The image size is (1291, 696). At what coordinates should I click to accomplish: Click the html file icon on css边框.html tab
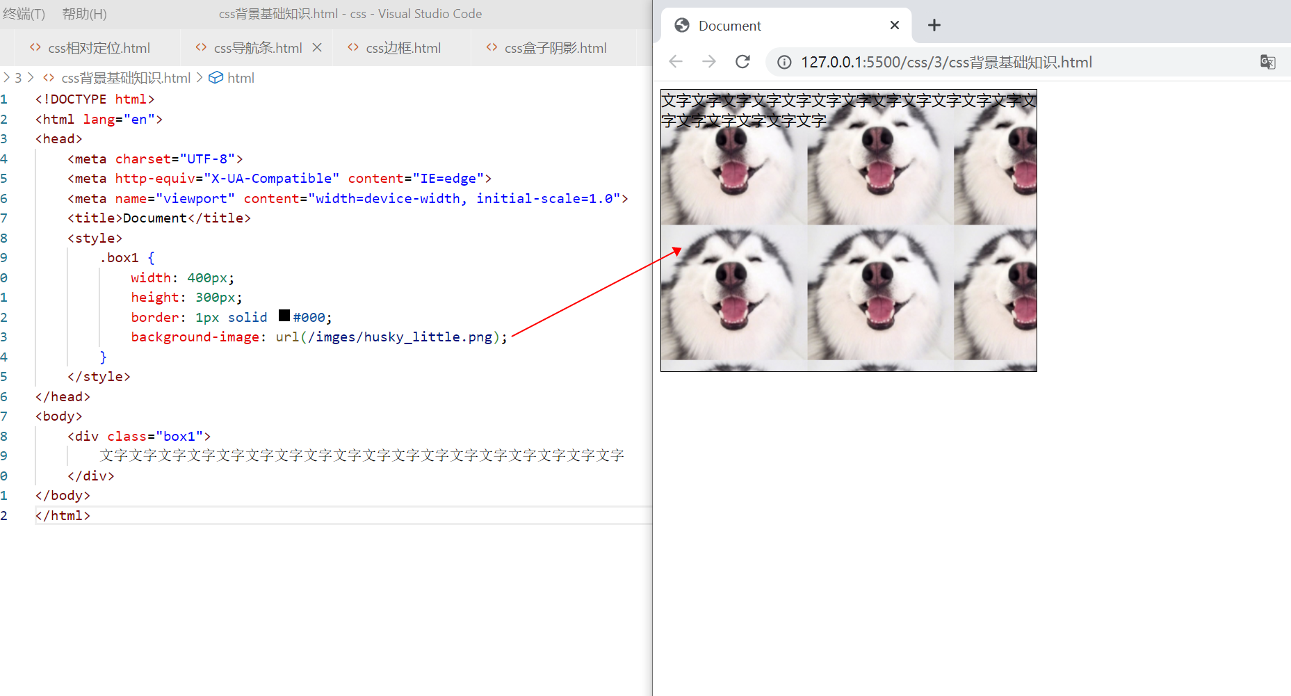point(353,47)
